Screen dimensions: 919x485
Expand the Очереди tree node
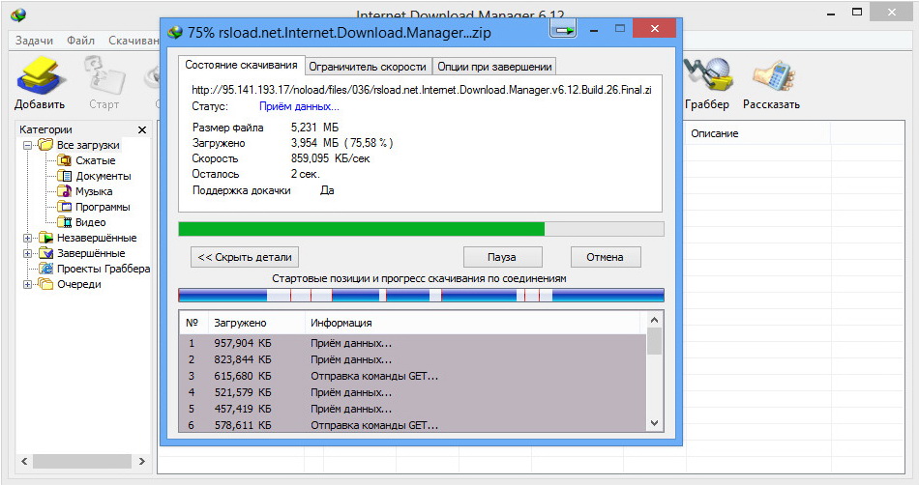(27, 284)
